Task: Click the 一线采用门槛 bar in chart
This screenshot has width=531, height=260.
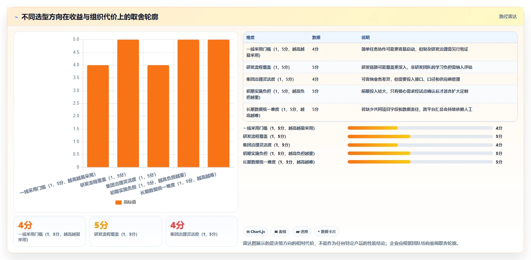Action: (x=98, y=116)
